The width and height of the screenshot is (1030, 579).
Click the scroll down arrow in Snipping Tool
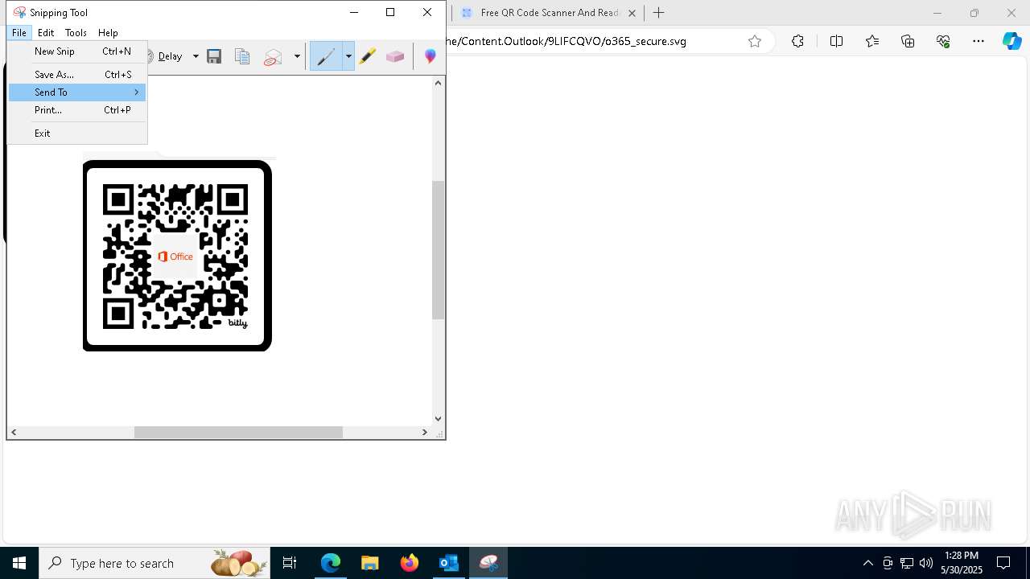(x=439, y=418)
